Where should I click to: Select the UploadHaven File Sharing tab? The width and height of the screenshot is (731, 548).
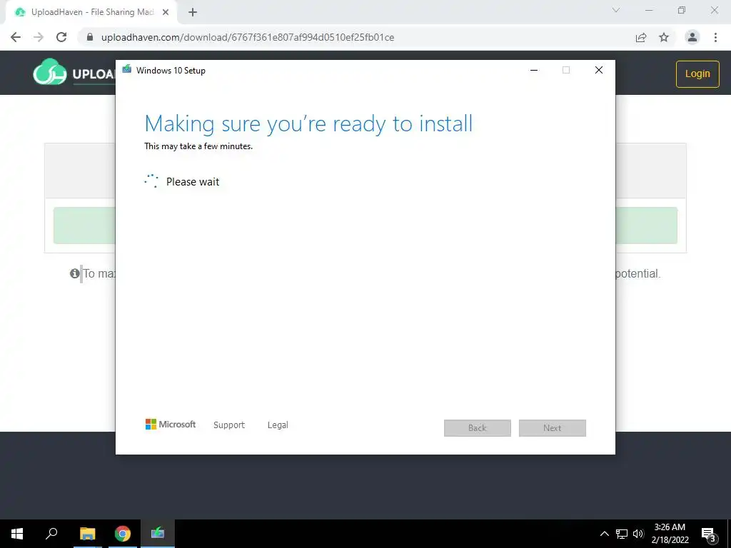coord(92,12)
